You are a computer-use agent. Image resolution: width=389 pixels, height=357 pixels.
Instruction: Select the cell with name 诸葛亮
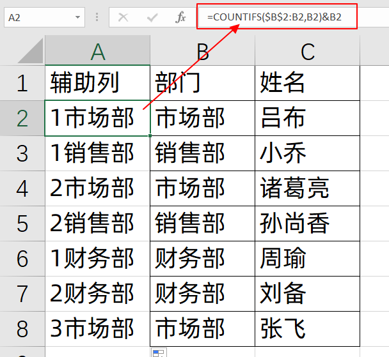(x=307, y=188)
